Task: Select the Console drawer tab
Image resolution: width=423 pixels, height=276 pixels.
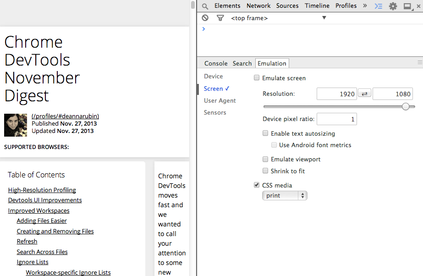Action: pyautogui.click(x=216, y=63)
